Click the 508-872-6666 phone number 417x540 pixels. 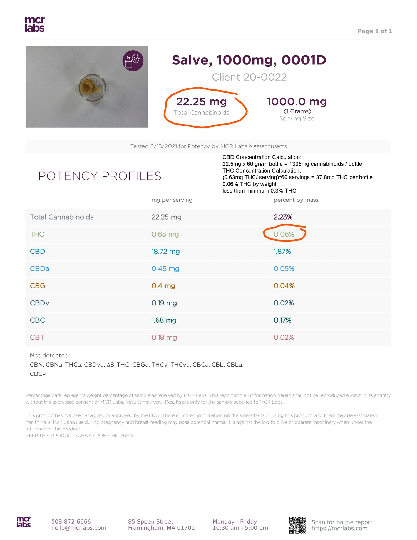71,522
